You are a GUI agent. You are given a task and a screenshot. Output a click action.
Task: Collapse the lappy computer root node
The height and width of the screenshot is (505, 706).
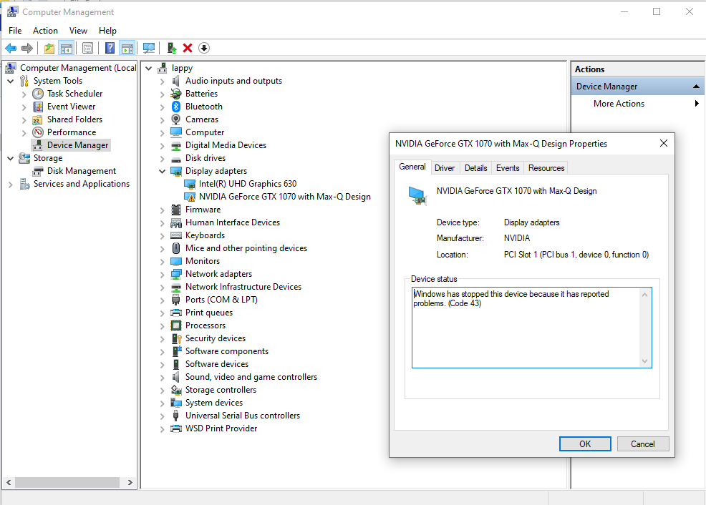(149, 69)
